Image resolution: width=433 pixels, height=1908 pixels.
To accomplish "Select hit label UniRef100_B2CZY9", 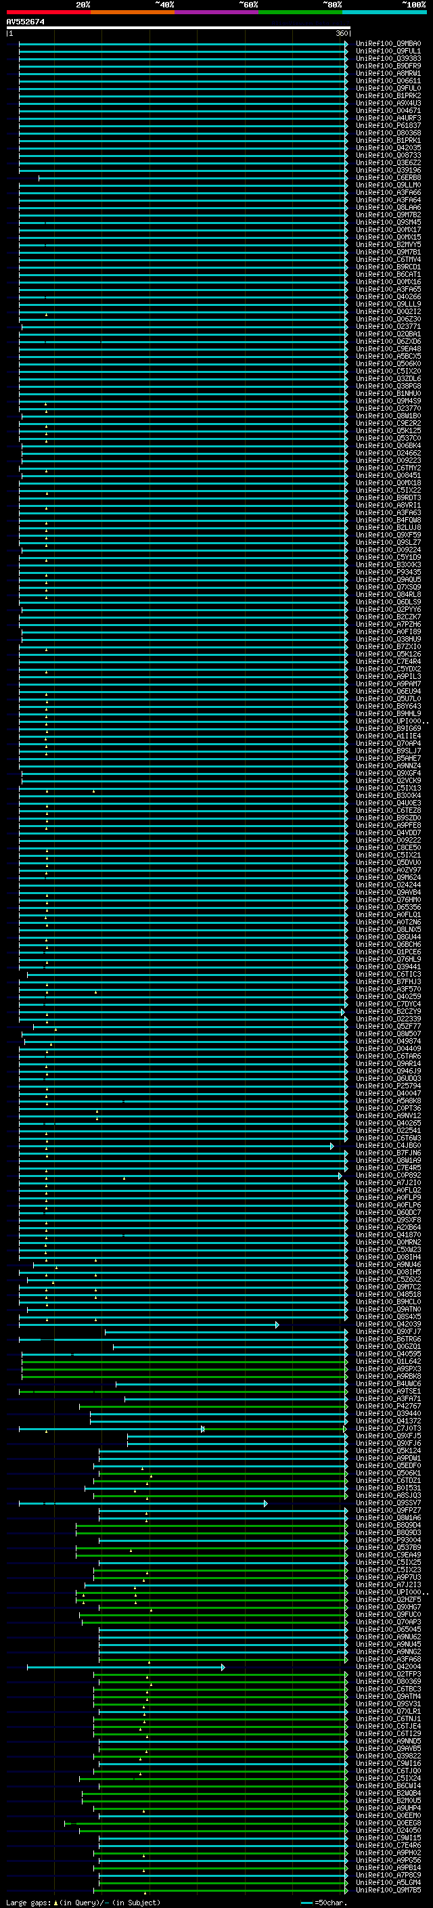I will click(388, 1011).
